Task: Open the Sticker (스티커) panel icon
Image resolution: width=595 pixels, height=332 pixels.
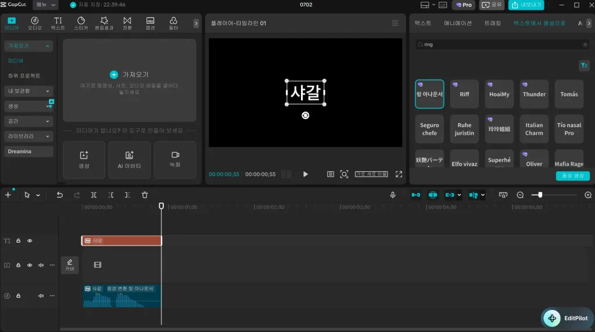Action: click(81, 23)
